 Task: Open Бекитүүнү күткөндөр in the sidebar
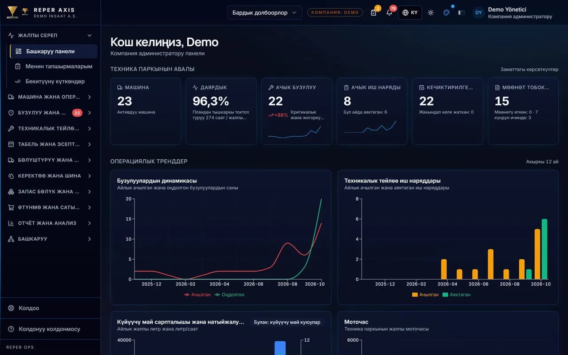click(x=54, y=82)
